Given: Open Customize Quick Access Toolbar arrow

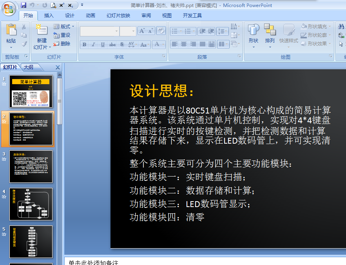Looking at the screenshot, I should (82, 5).
